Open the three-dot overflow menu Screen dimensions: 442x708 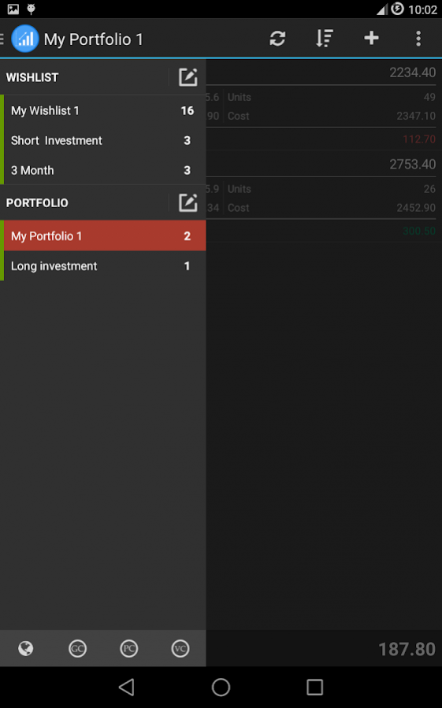coord(418,39)
